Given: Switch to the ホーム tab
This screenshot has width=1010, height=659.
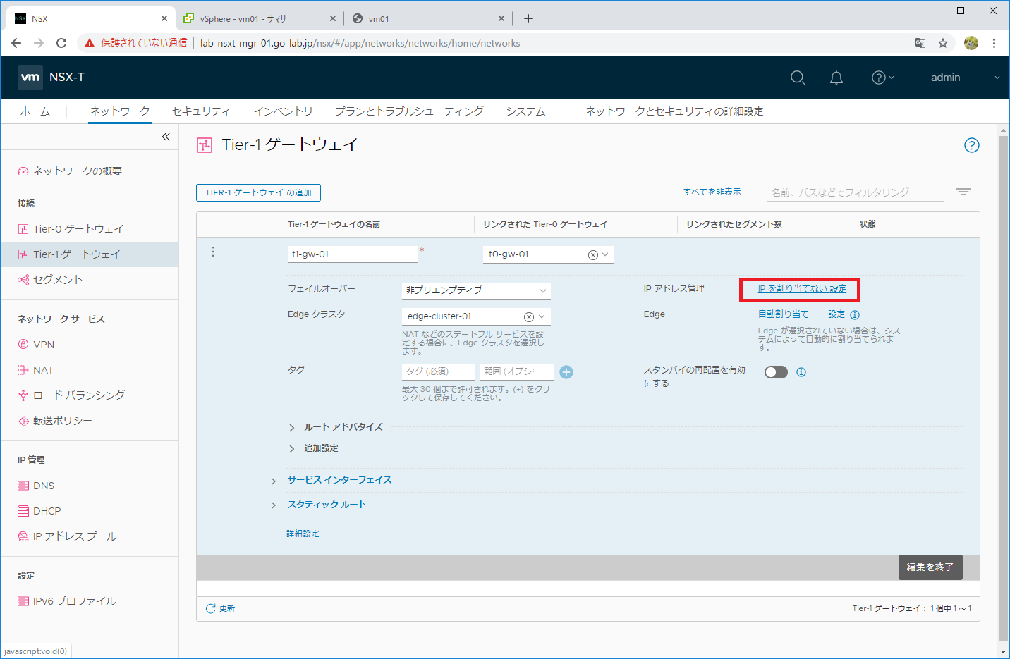Looking at the screenshot, I should point(35,111).
